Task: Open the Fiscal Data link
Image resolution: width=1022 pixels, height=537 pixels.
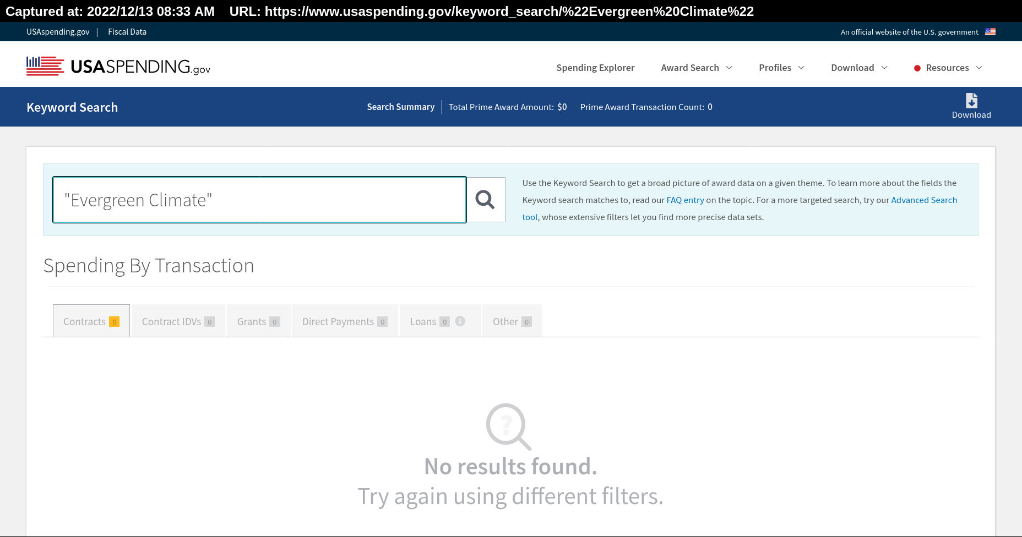Action: (x=127, y=32)
